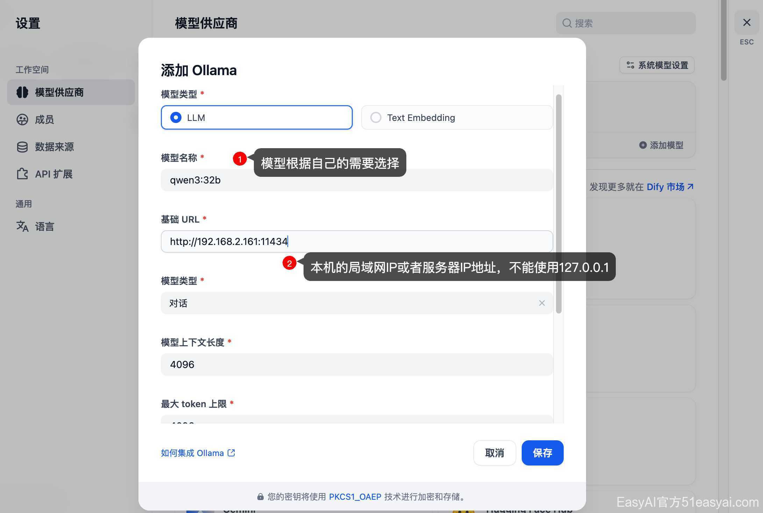Click the 取消 button
This screenshot has width=763, height=513.
[494, 453]
